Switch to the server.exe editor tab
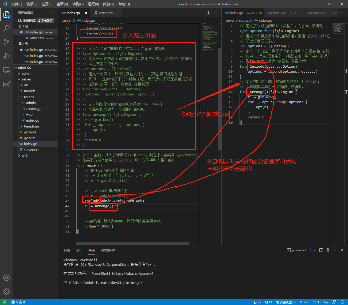This screenshot has width=348, height=305. pos(106,13)
